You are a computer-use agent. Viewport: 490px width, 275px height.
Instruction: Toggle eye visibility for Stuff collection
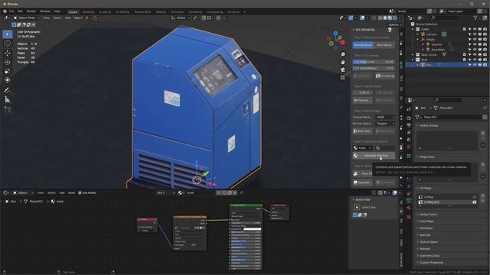pyautogui.click(x=475, y=60)
